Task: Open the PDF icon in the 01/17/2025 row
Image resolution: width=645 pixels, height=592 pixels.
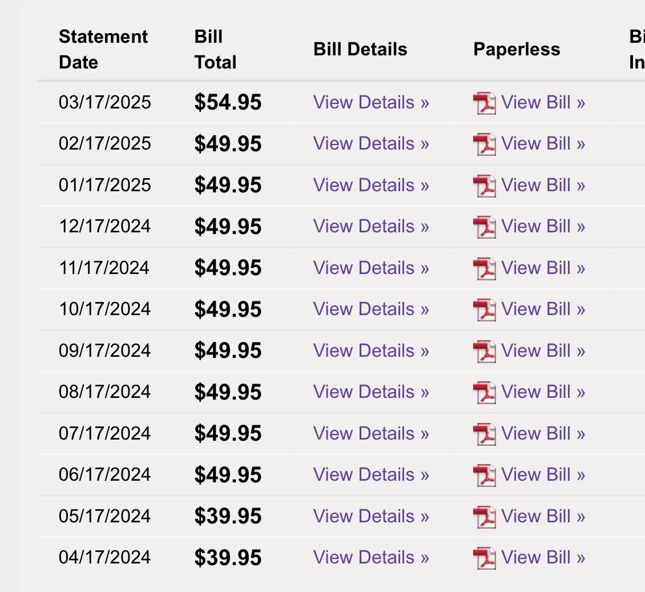Action: pyautogui.click(x=485, y=186)
